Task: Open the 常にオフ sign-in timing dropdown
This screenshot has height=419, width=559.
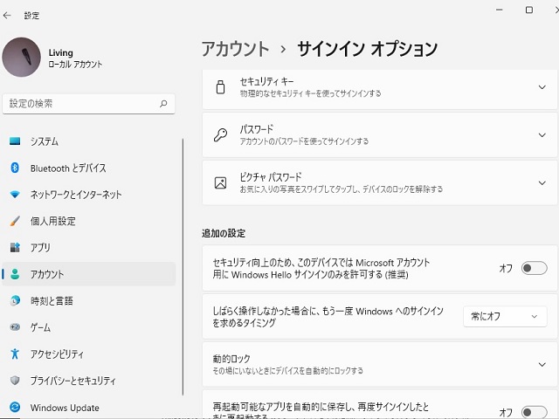Action: point(505,316)
